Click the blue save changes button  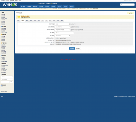72,48
